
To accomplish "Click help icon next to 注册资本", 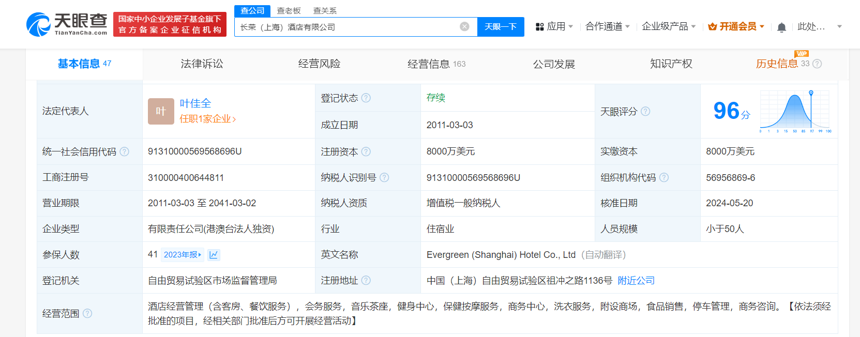I will point(366,152).
